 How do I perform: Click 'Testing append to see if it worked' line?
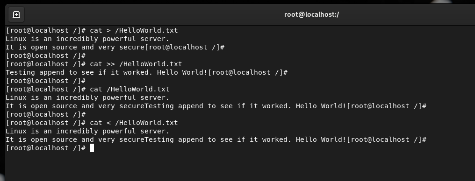pyautogui.click(x=146, y=72)
